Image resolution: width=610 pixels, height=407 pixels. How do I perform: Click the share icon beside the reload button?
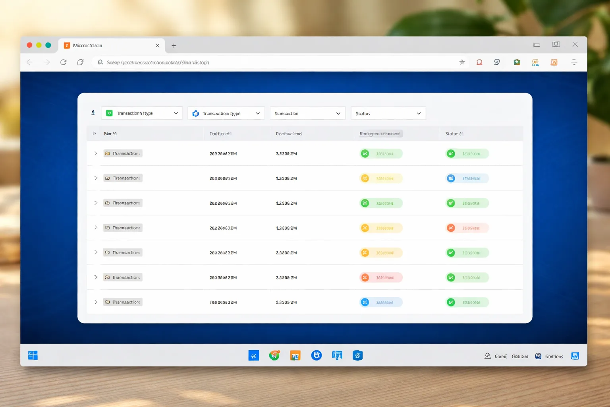[x=80, y=62]
